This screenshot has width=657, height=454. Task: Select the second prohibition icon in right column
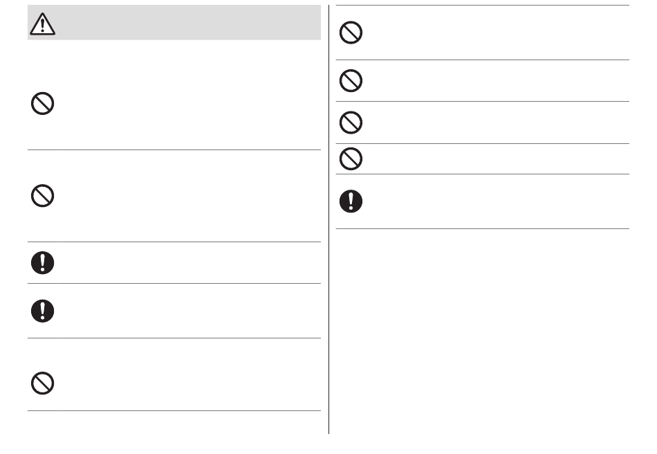351,81
